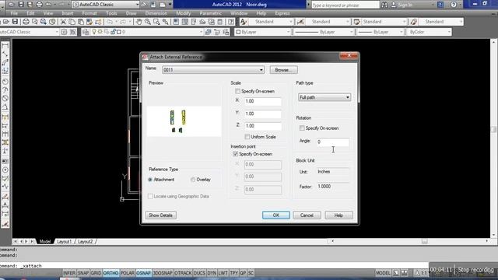Click the Zoom Window icon

(x=156, y=22)
